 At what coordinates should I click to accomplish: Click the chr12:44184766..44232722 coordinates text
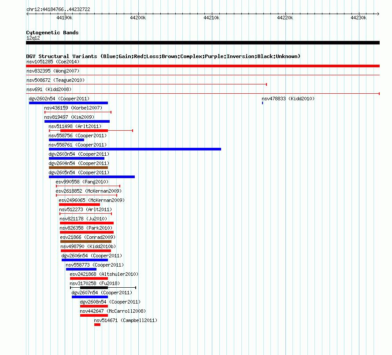coord(58,9)
